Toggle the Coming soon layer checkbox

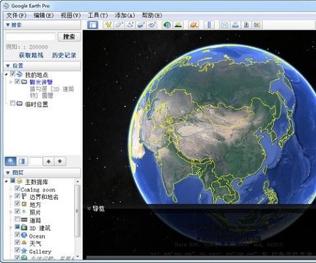pos(17,189)
